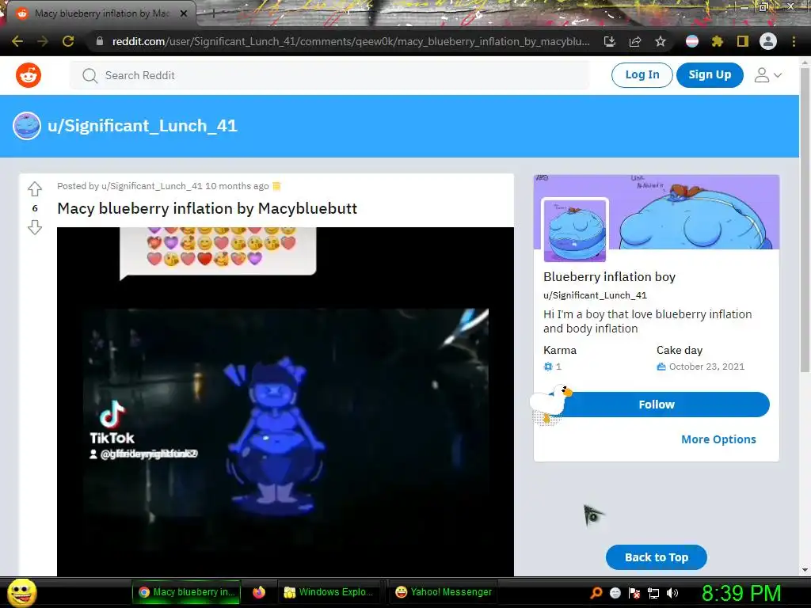Click the 8:39 PM taskbar clock
Image resolution: width=811 pixels, height=608 pixels.
tap(741, 593)
